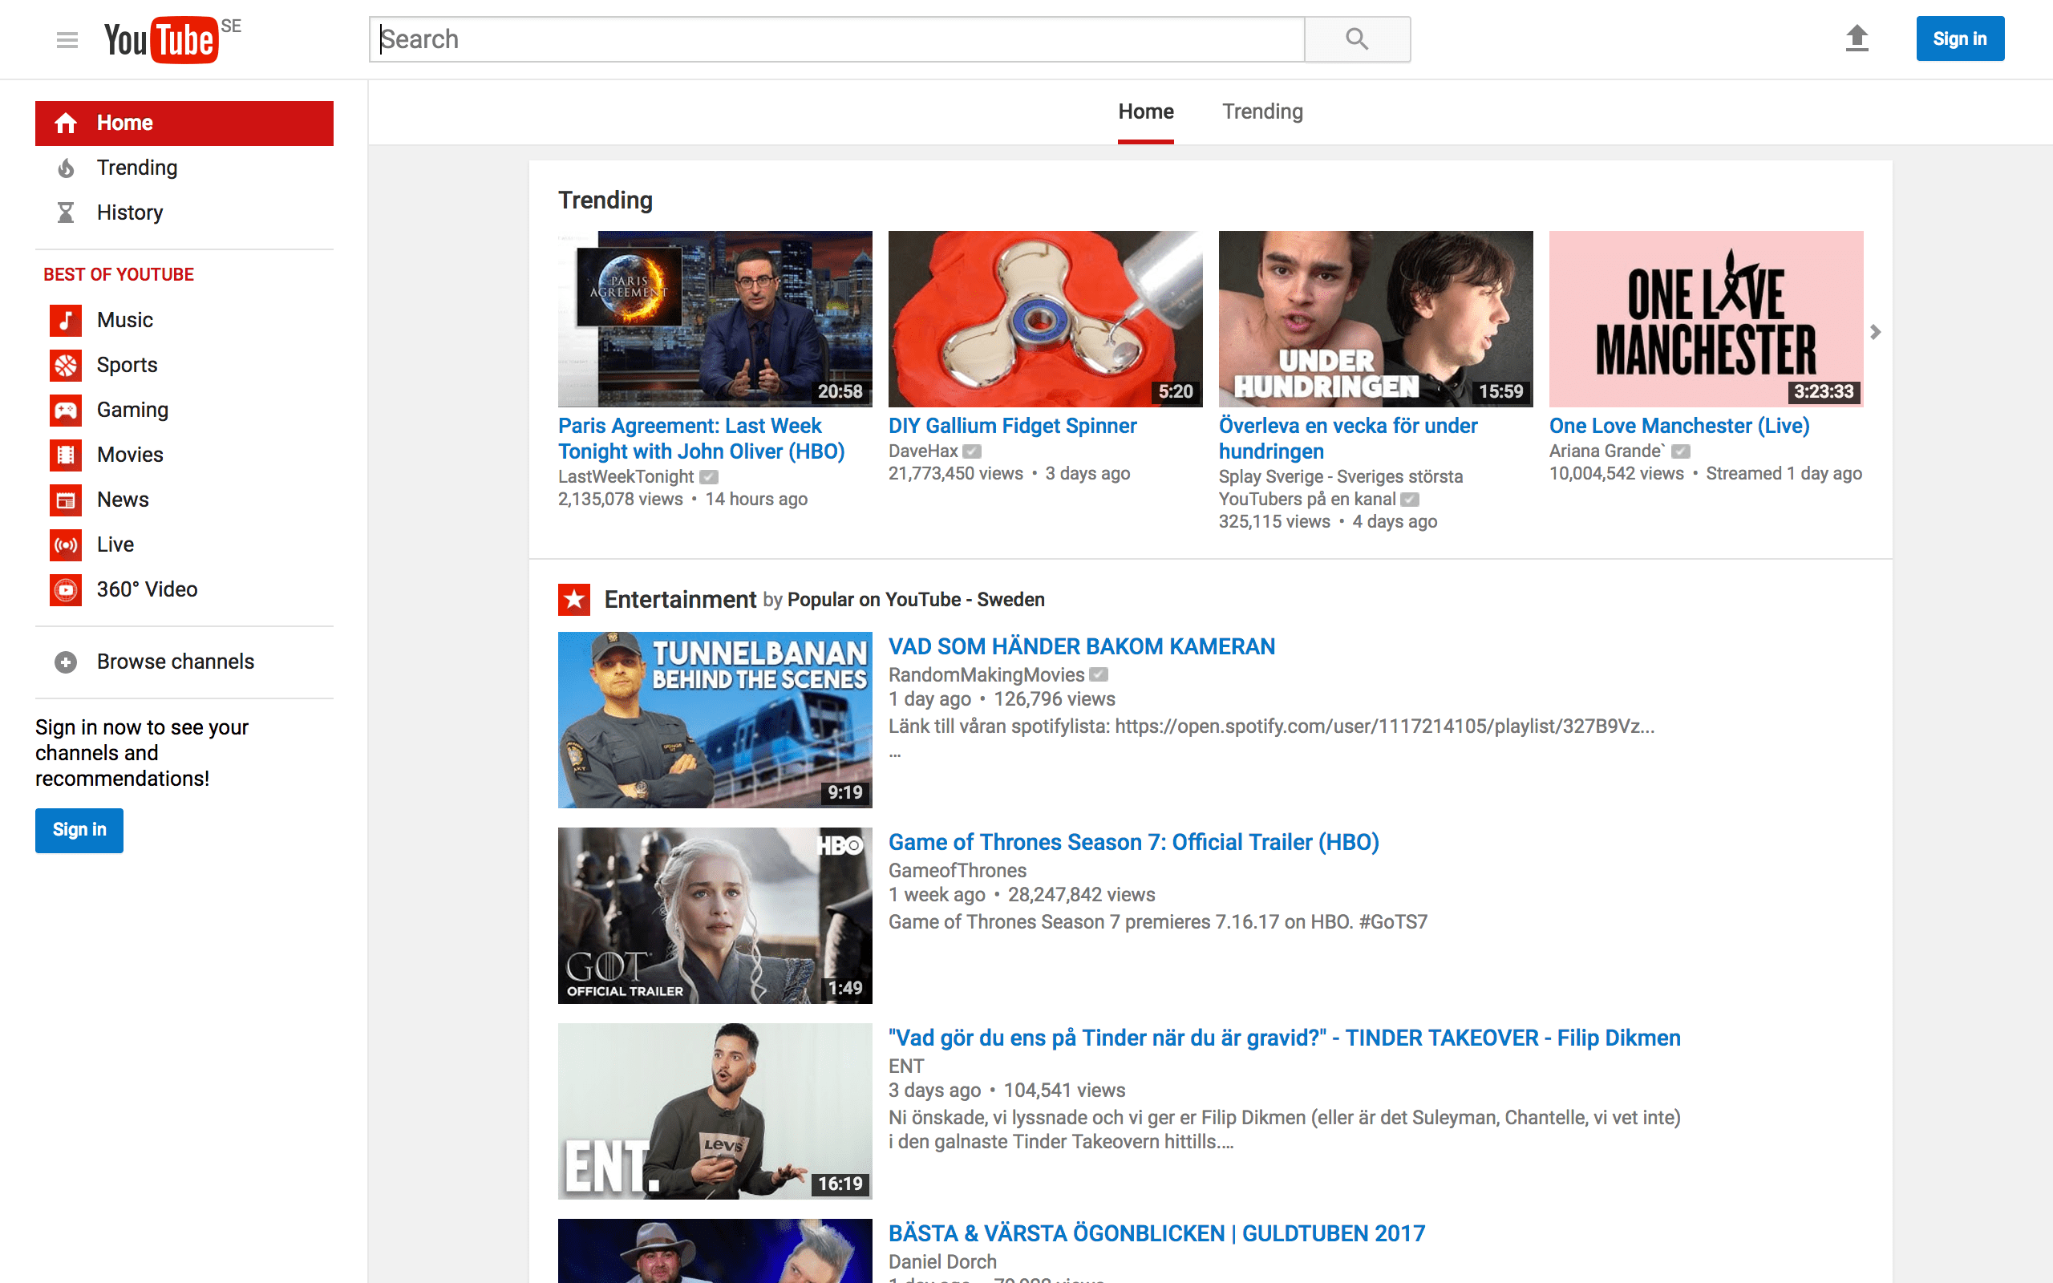Open Game of Thrones Season 7 trailer link
This screenshot has width=2053, height=1283.
point(1133,842)
